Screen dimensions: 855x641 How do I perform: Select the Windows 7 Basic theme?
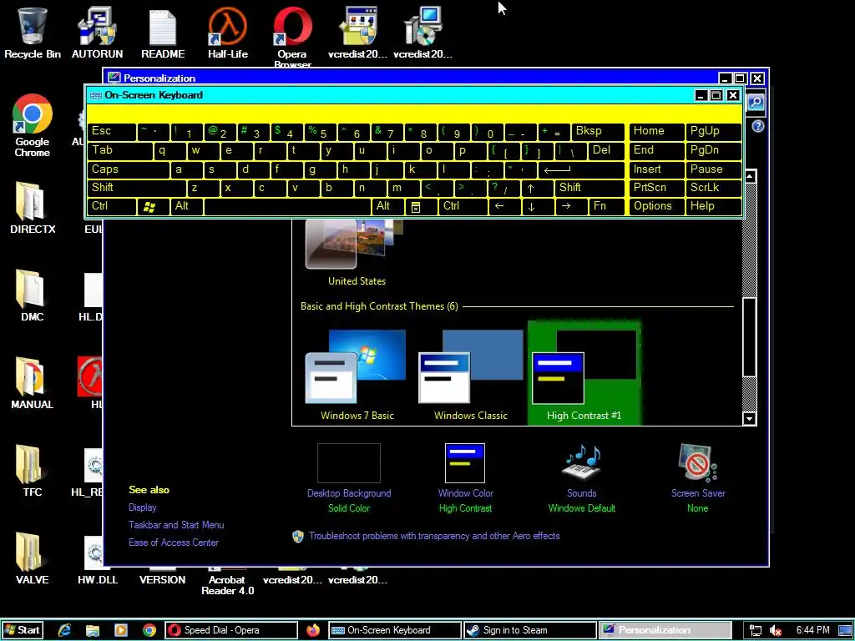pos(357,375)
